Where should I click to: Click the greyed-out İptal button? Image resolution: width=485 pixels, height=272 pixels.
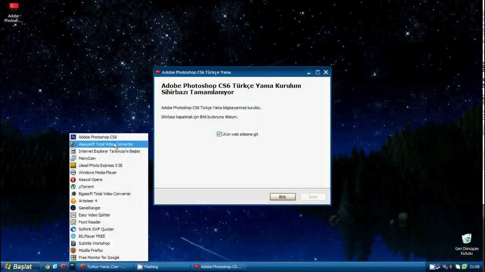[x=313, y=197]
